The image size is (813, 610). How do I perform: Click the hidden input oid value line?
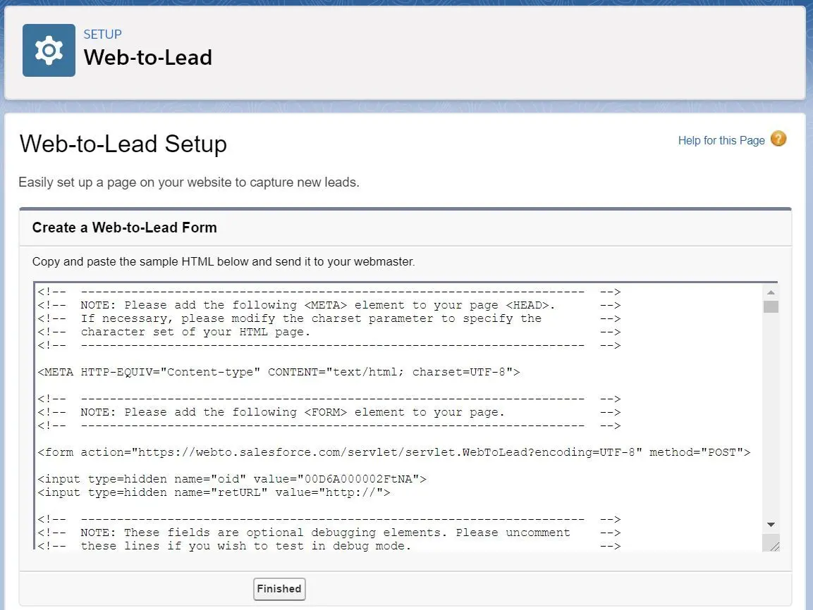(232, 479)
